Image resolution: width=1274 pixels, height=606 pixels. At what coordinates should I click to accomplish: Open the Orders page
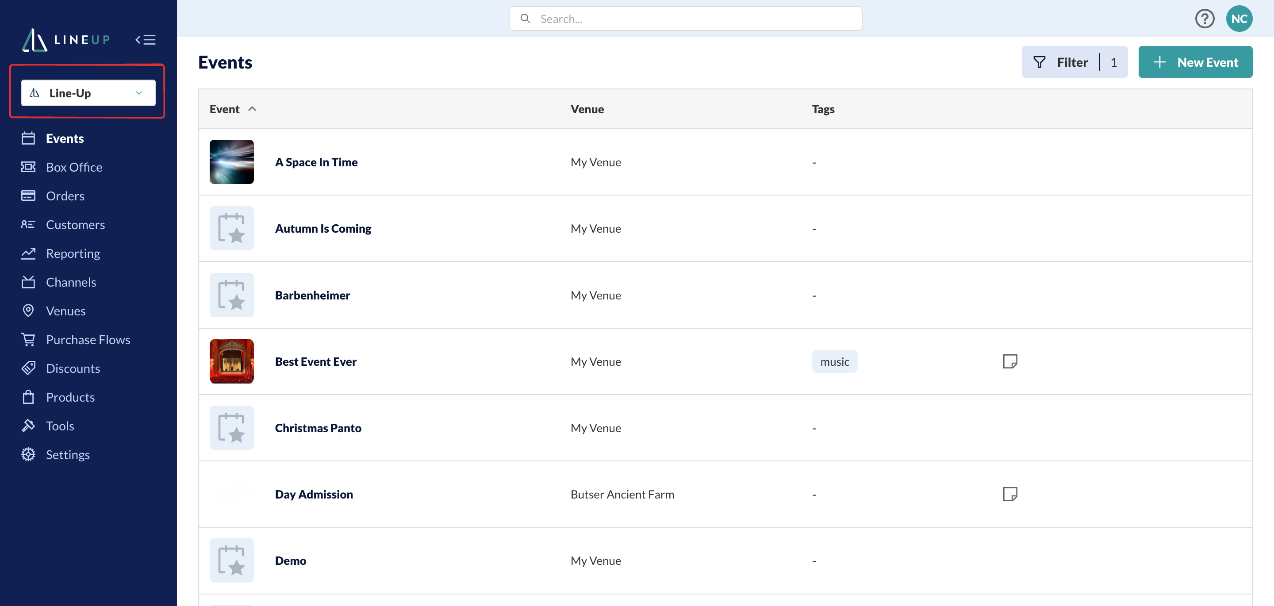65,196
